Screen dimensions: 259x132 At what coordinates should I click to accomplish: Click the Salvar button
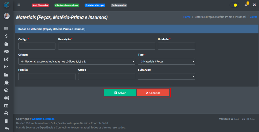click(x=120, y=93)
